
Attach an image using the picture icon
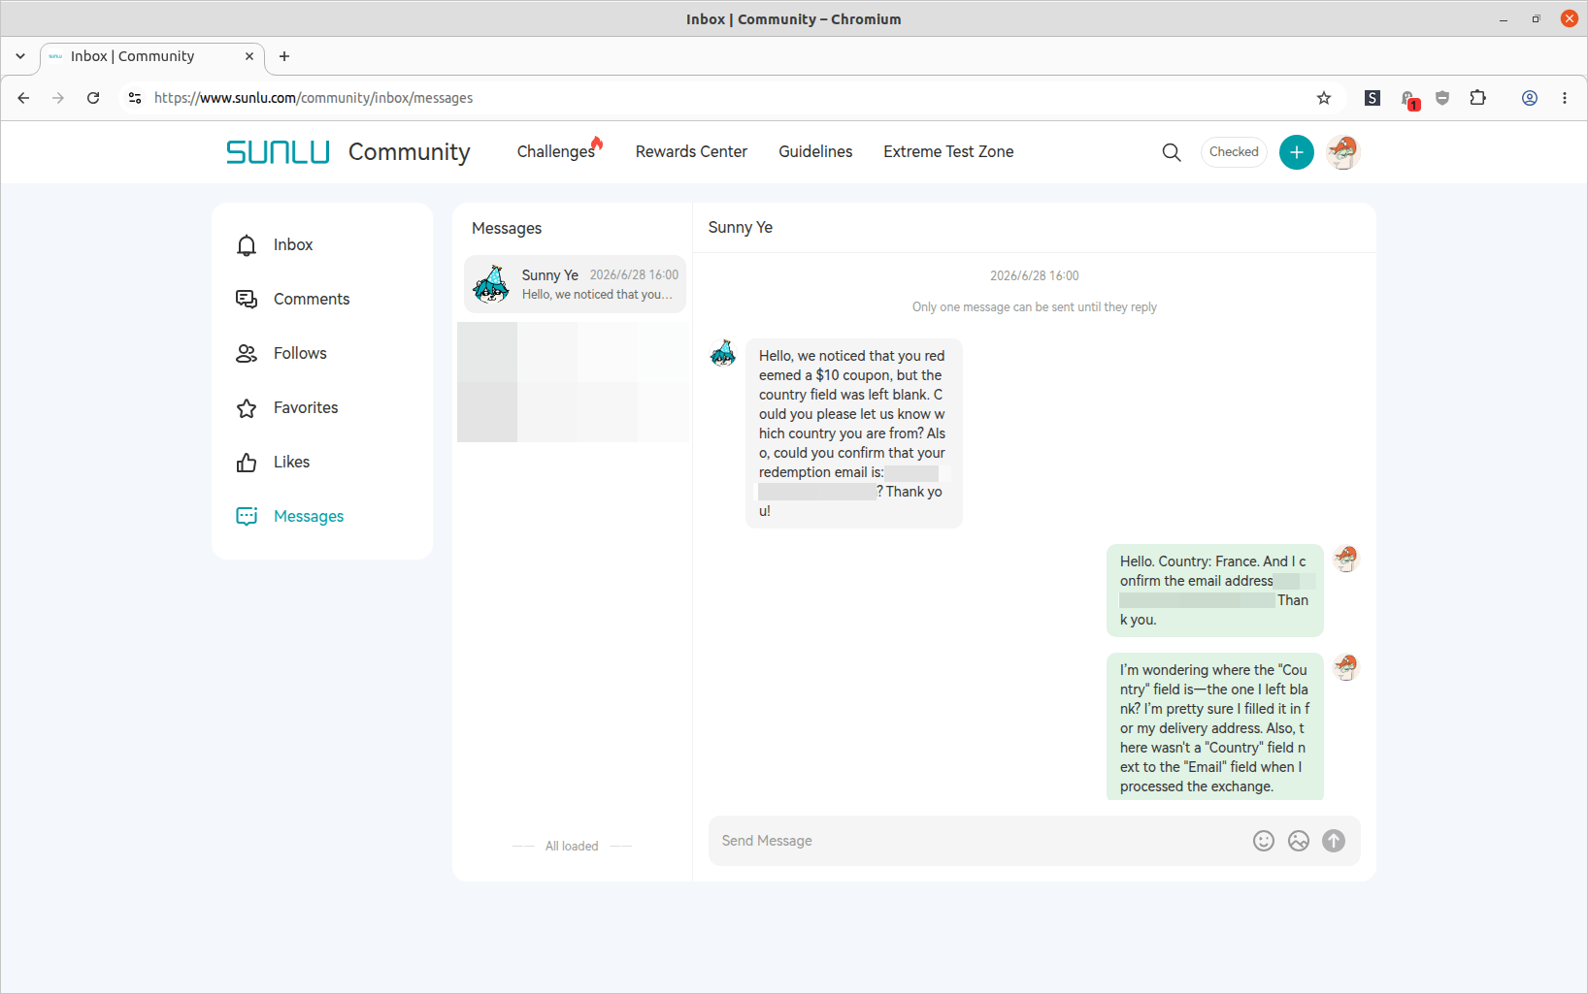1299,841
